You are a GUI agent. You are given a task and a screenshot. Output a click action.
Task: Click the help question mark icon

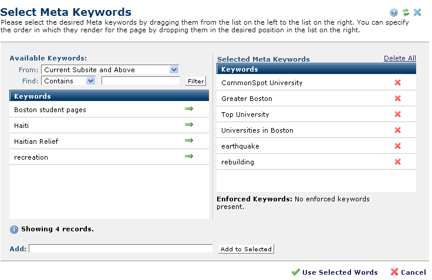393,12
